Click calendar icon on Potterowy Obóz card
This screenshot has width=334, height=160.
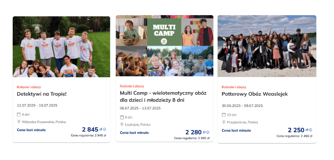click(x=224, y=115)
